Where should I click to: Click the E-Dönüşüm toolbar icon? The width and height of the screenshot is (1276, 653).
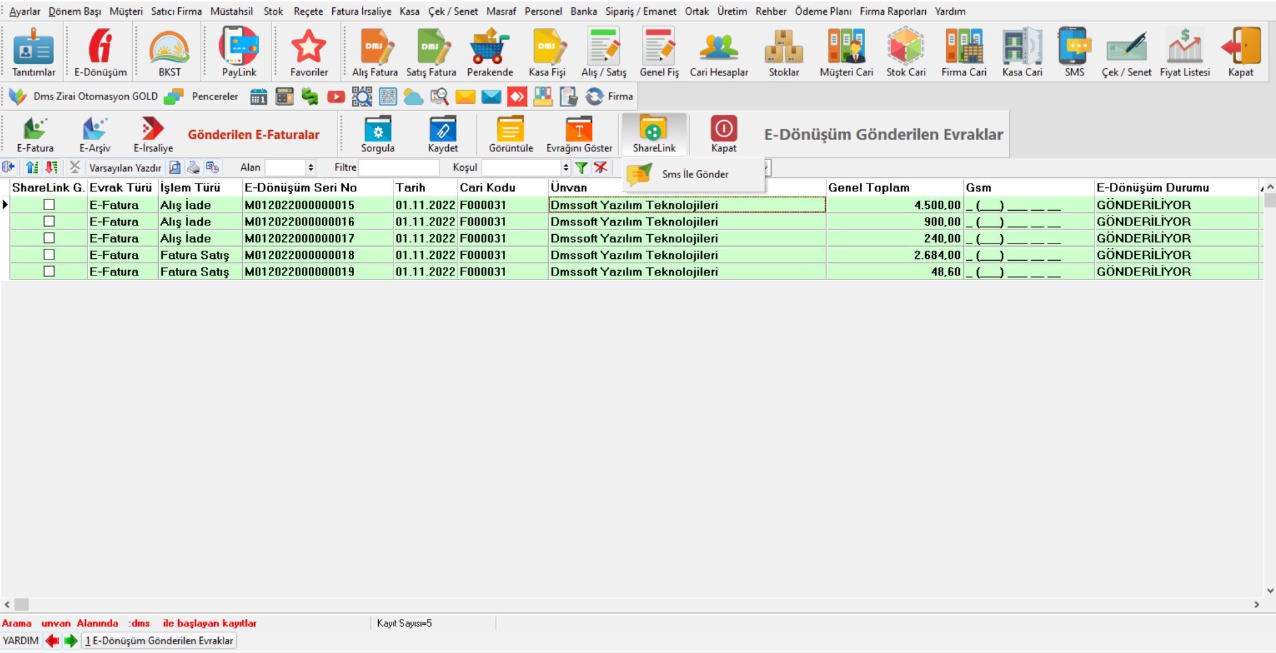coord(100,52)
